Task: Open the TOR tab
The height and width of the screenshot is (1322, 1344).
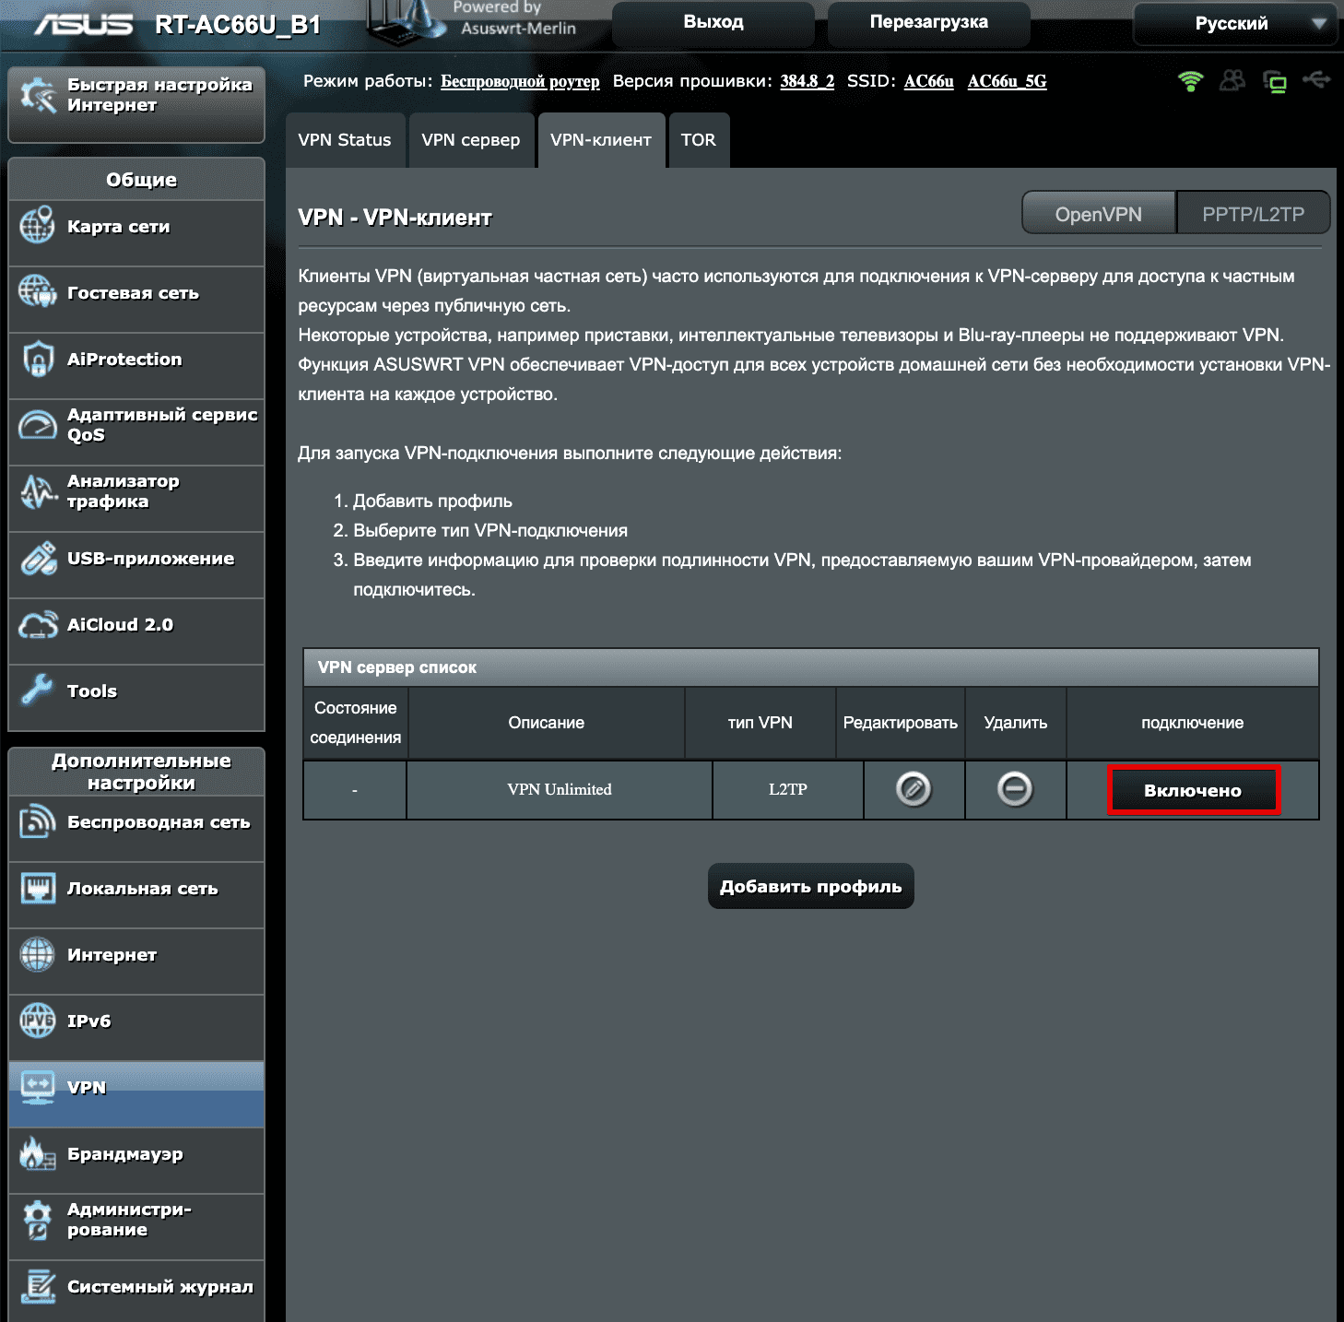Action: point(698,140)
